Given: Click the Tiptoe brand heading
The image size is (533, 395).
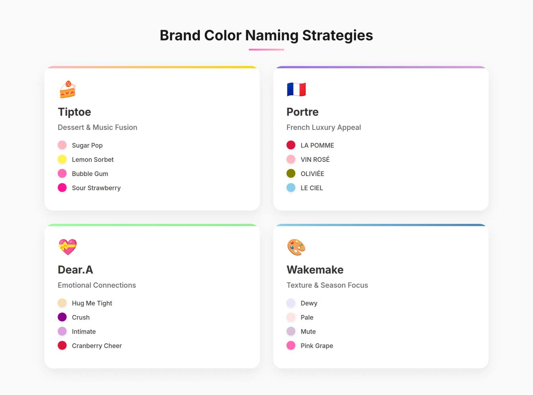Looking at the screenshot, I should tap(74, 112).
